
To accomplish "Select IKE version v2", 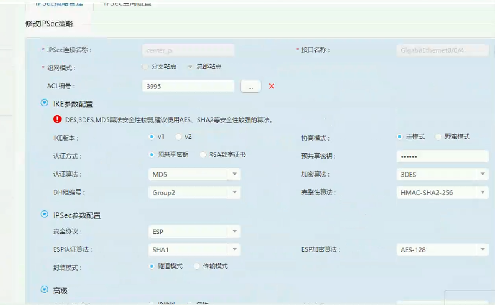I will pyautogui.click(x=179, y=137).
